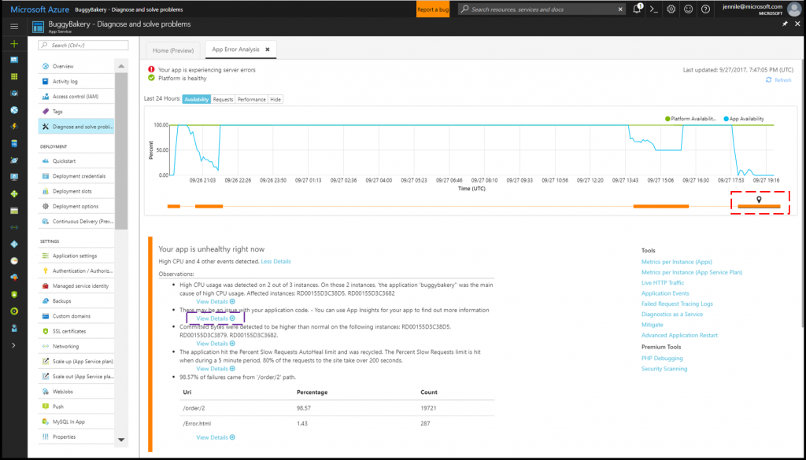Switch chart to Requests view
806x460 pixels.
click(x=223, y=100)
